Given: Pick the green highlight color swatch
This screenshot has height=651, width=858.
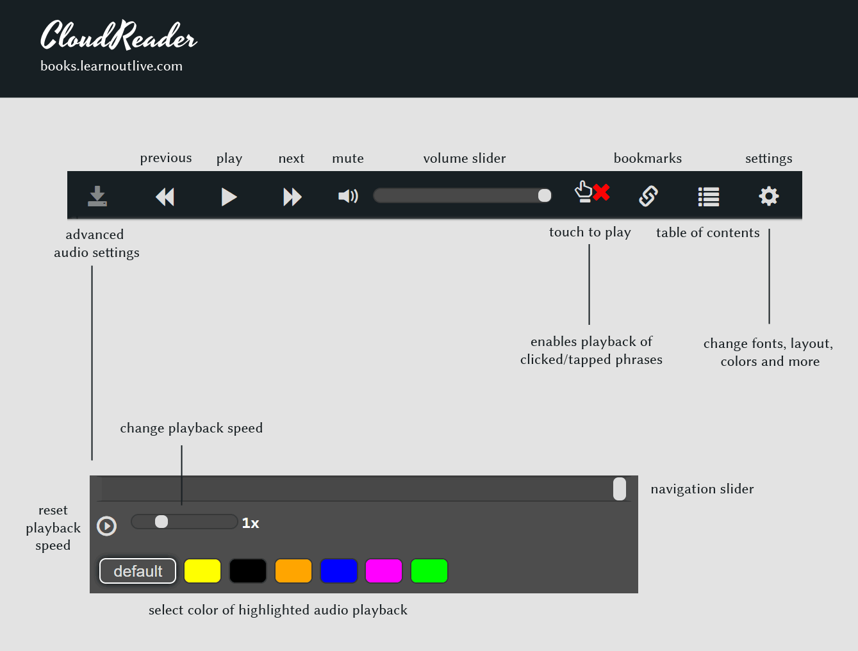Looking at the screenshot, I should [x=429, y=571].
